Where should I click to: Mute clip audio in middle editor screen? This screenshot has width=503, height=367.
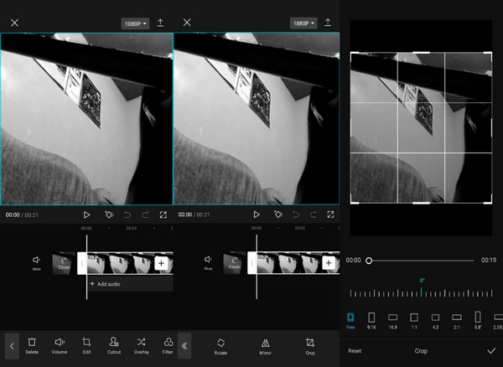click(208, 263)
